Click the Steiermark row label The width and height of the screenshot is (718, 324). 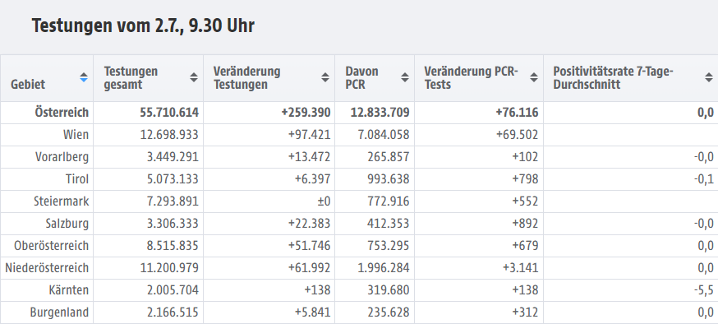point(62,201)
